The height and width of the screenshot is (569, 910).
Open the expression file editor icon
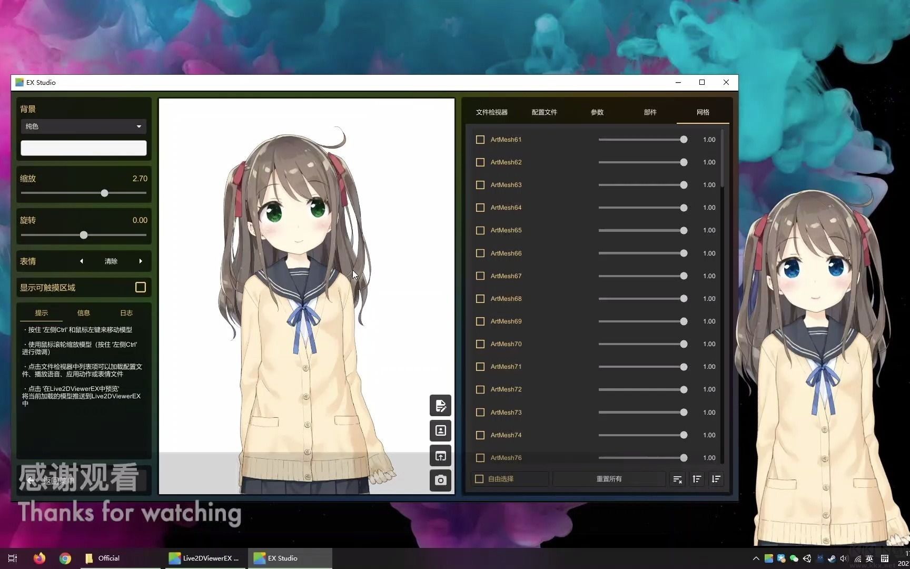(x=441, y=406)
